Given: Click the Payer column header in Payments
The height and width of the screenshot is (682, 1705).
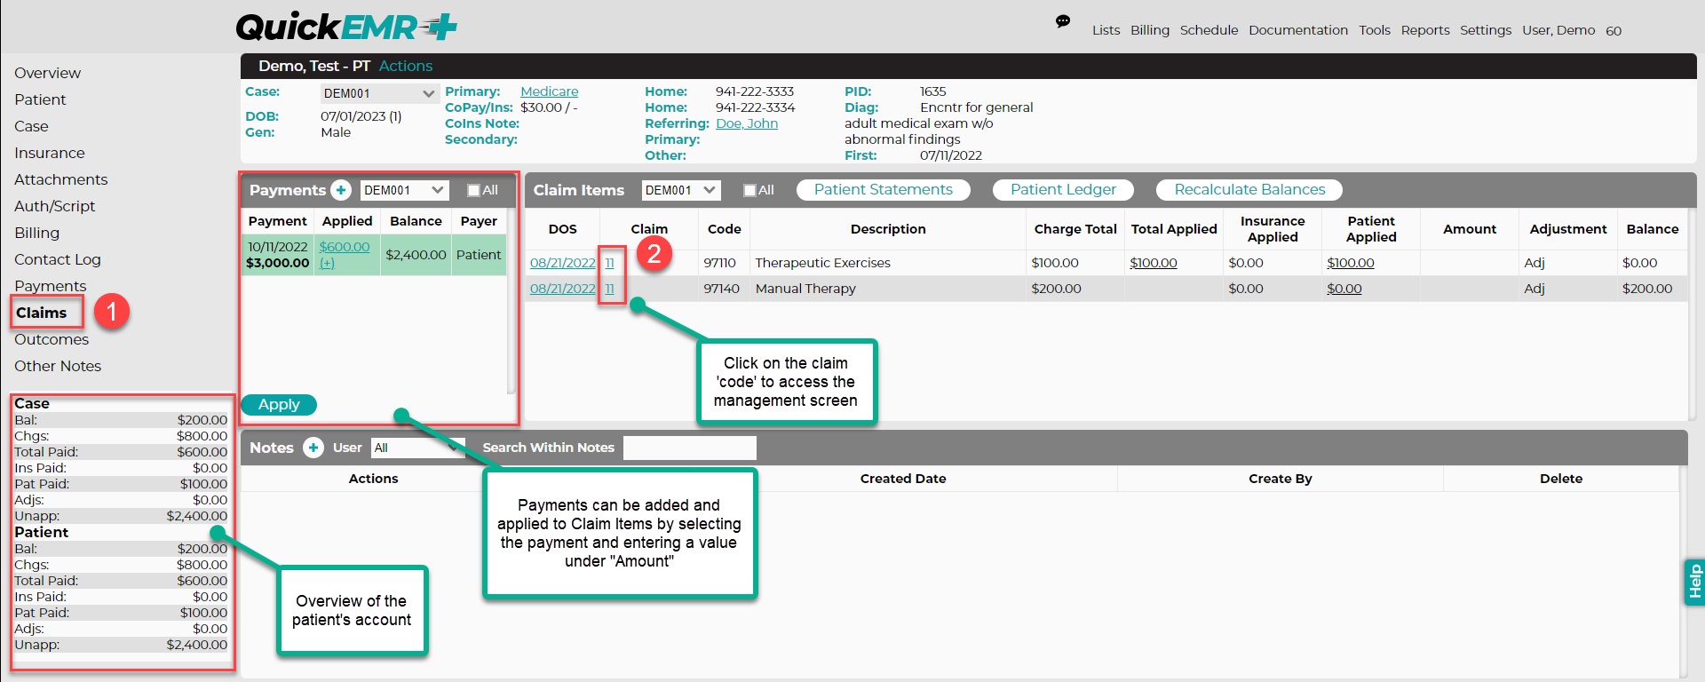Looking at the screenshot, I should click(479, 221).
